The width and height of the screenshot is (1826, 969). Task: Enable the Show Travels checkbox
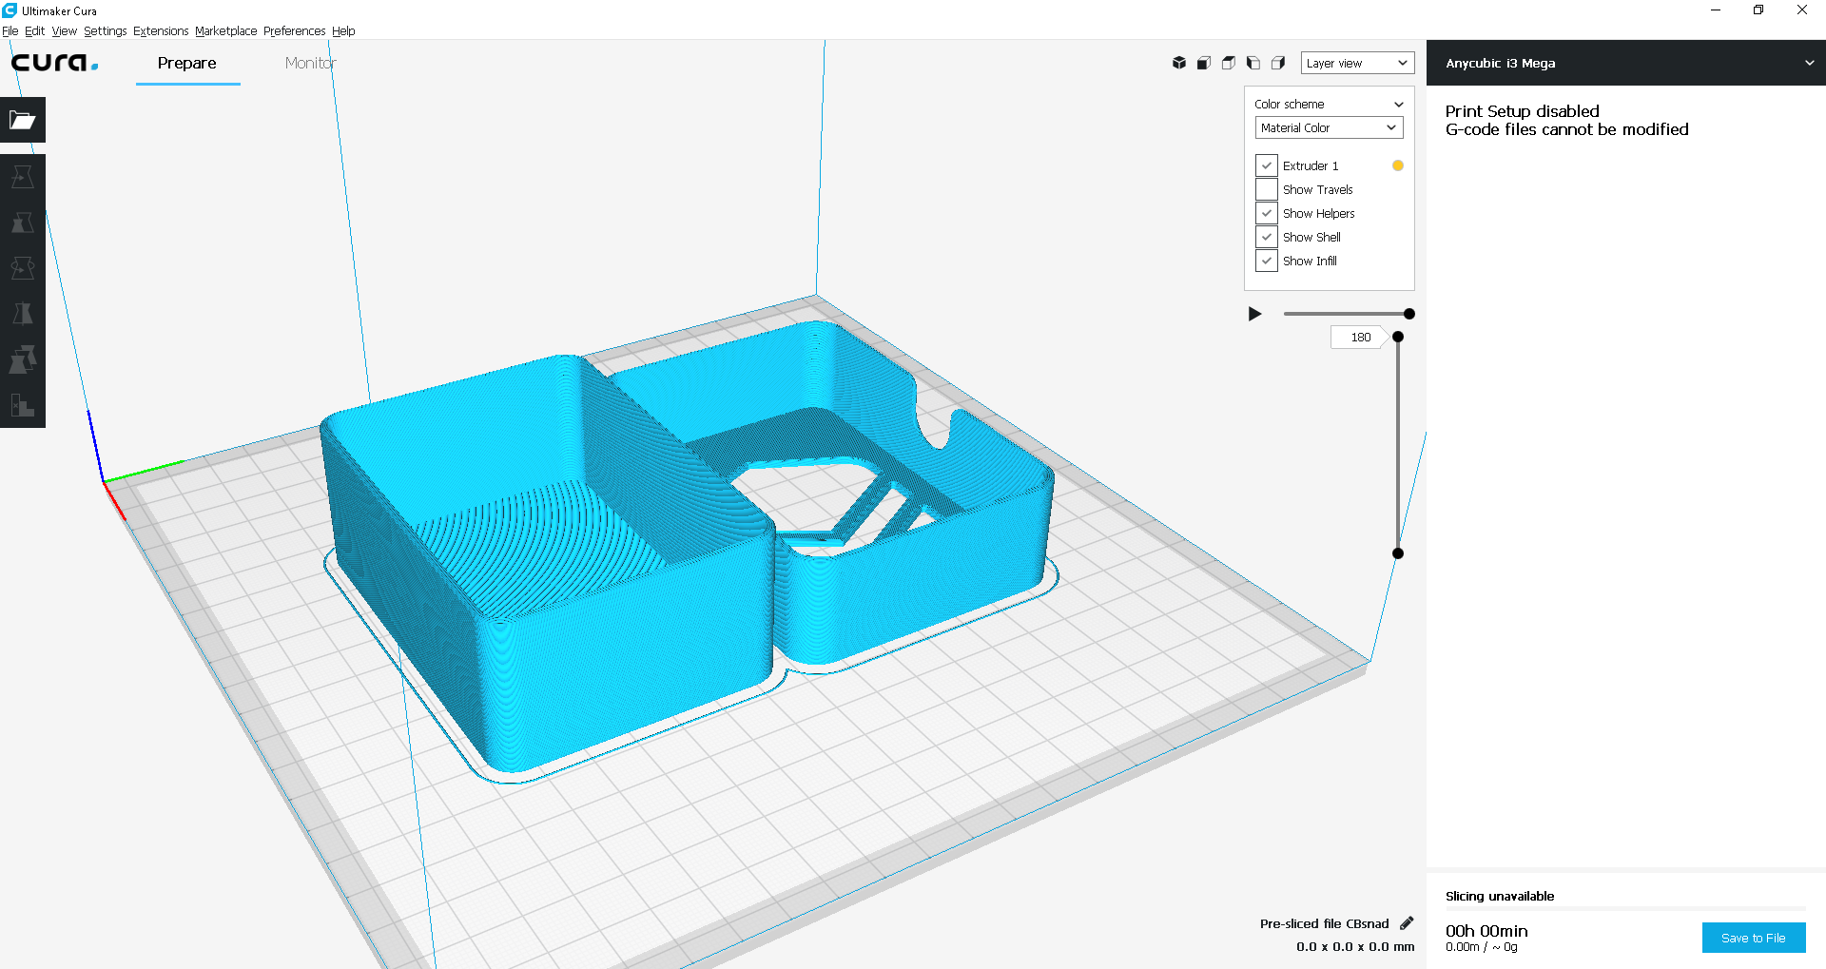[1267, 189]
